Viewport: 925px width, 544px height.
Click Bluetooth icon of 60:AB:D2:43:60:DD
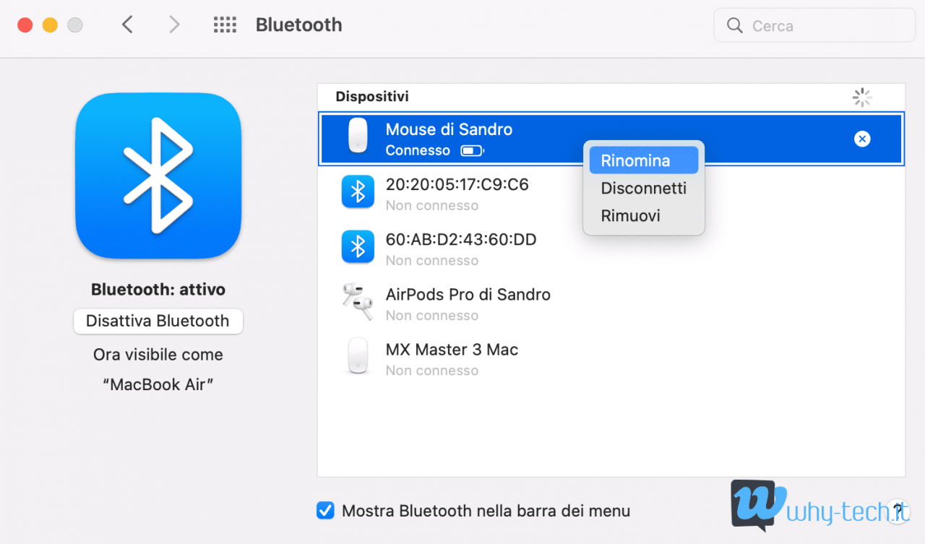[358, 246]
